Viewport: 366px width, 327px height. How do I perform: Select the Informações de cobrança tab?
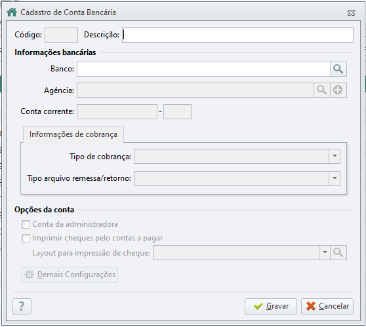point(73,134)
